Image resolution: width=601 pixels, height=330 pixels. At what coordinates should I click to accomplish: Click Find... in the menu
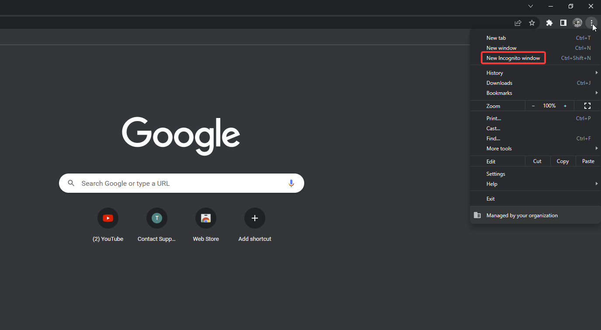[535, 139]
